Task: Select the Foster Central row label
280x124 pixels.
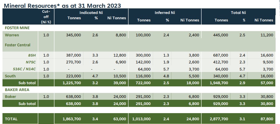Action: (x=17, y=45)
